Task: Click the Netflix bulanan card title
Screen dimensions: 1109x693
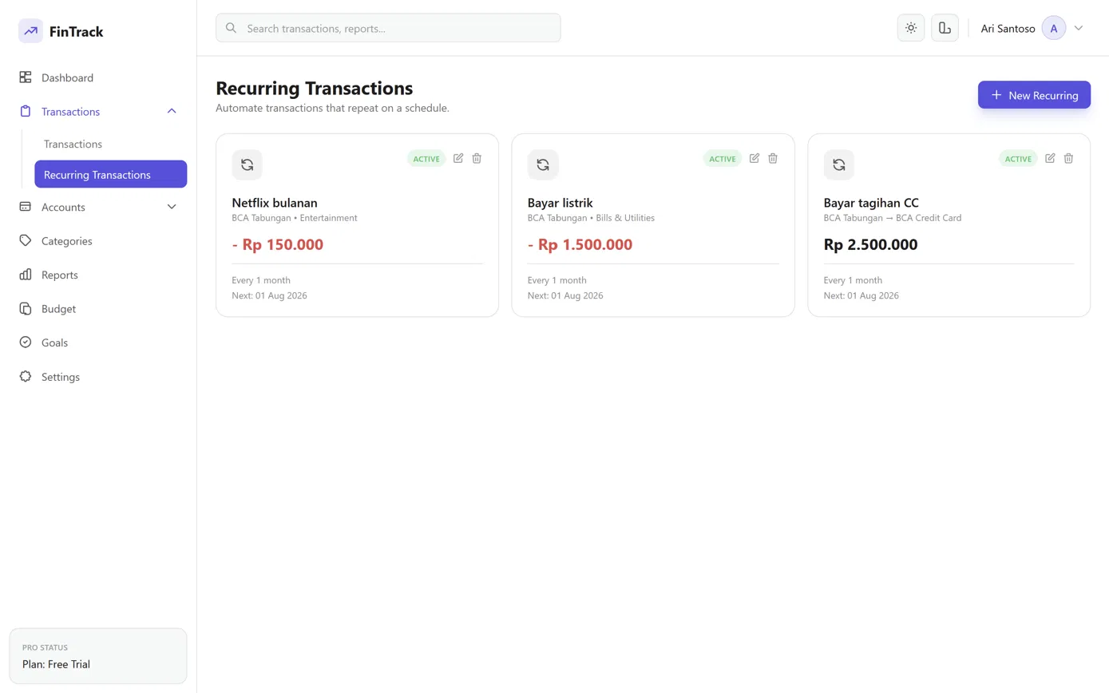Action: 275,203
